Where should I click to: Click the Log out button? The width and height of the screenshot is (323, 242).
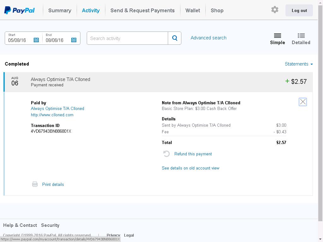pyautogui.click(x=299, y=10)
